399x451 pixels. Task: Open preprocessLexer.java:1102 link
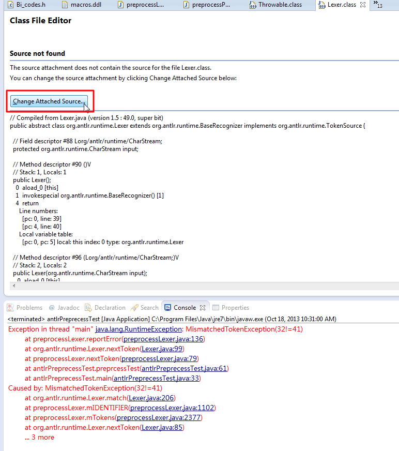[x=172, y=408]
